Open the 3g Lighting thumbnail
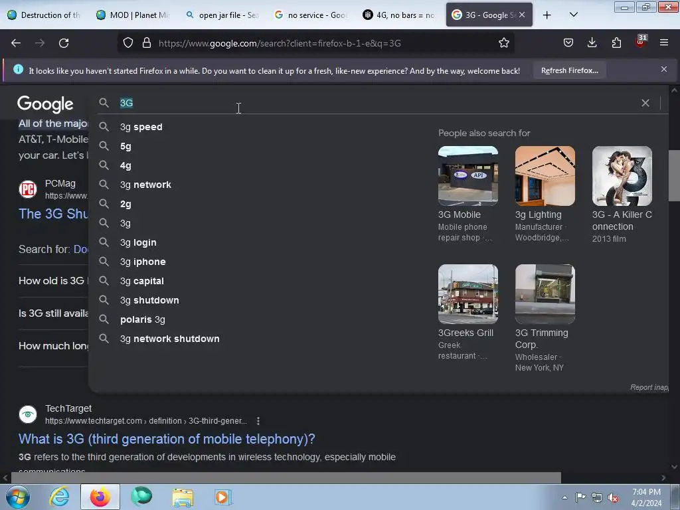 545,176
